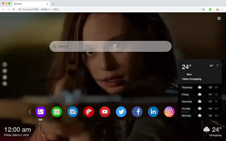
Task: Open the profile avatar in the toolbar
Action: (x=218, y=10)
